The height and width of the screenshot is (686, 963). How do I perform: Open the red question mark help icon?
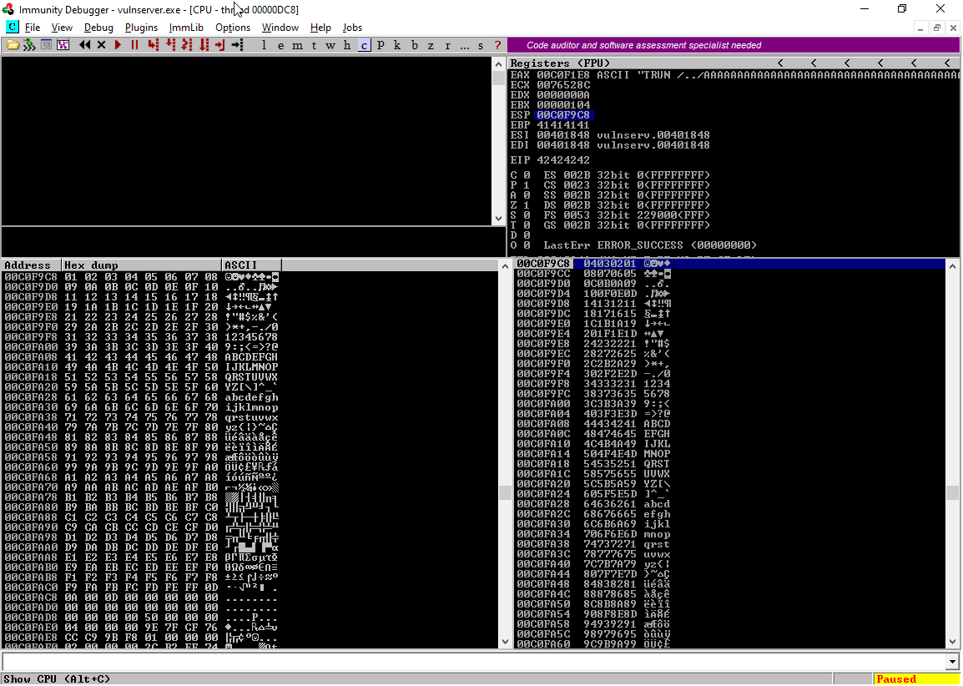497,45
